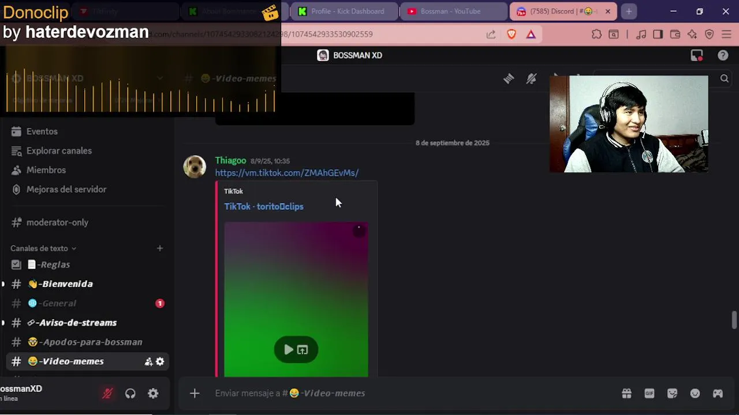Image resolution: width=739 pixels, height=415 pixels.
Task: Open the General channel
Action: (87, 303)
